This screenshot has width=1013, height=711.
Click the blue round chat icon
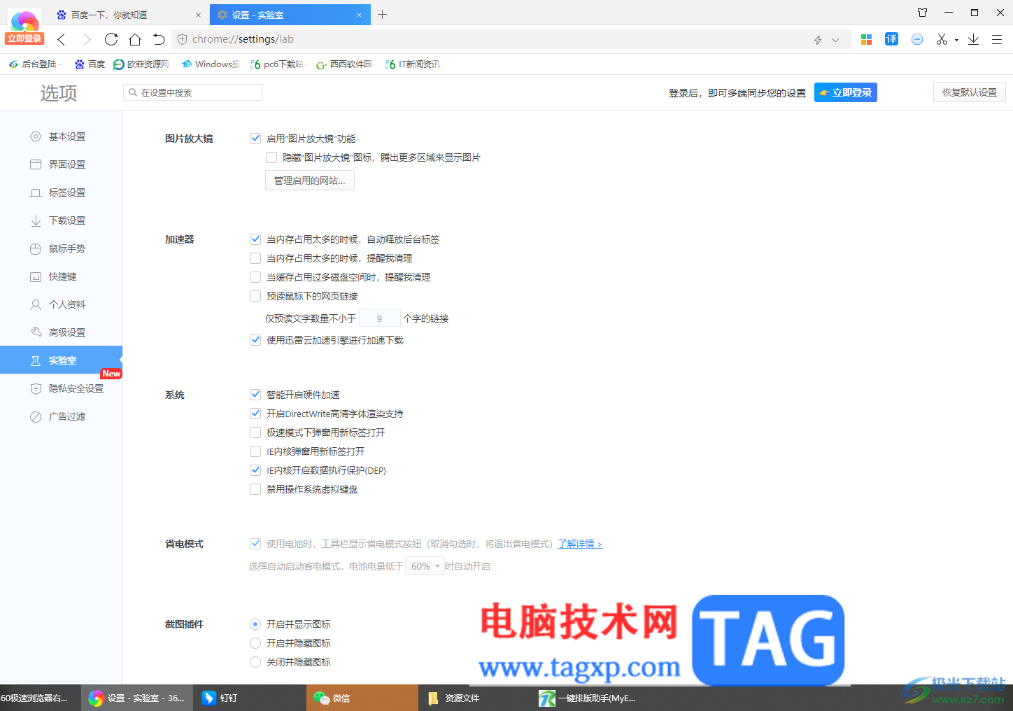[917, 39]
